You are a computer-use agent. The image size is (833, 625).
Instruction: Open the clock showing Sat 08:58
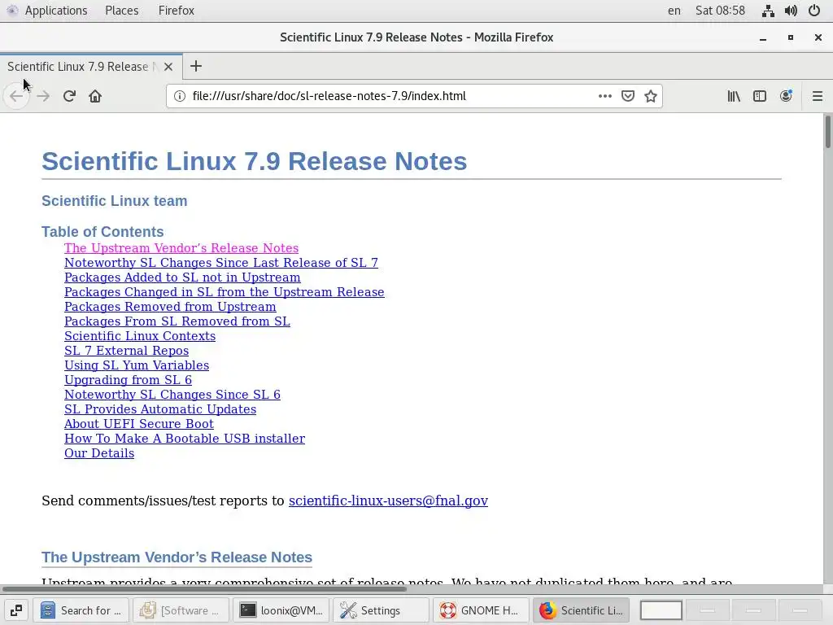pyautogui.click(x=721, y=11)
